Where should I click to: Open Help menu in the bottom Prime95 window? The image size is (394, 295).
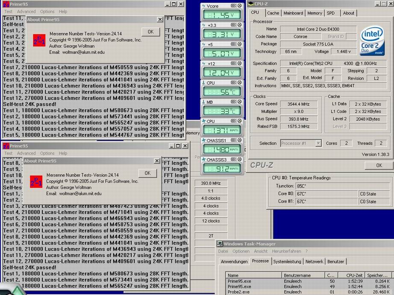pos(63,153)
